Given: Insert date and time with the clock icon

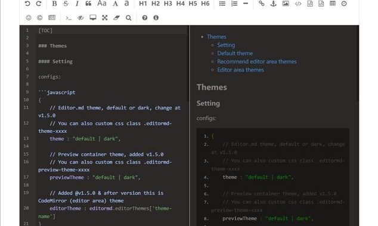Looking at the screenshot, I should tap(344, 4).
